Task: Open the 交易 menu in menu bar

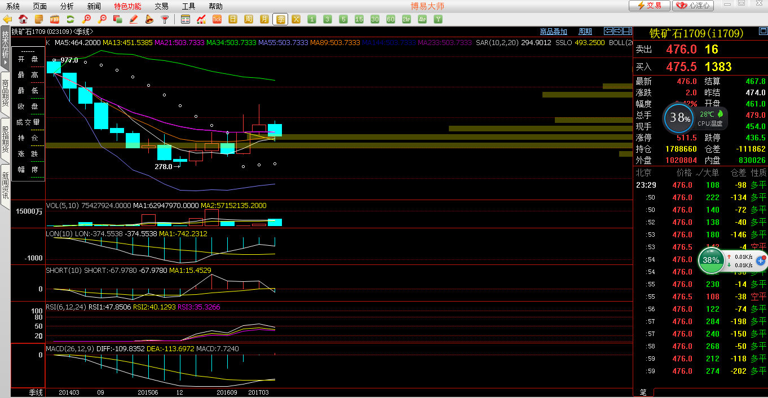Action: point(161,6)
